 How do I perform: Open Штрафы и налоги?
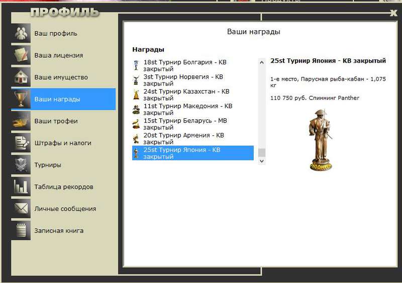click(63, 143)
